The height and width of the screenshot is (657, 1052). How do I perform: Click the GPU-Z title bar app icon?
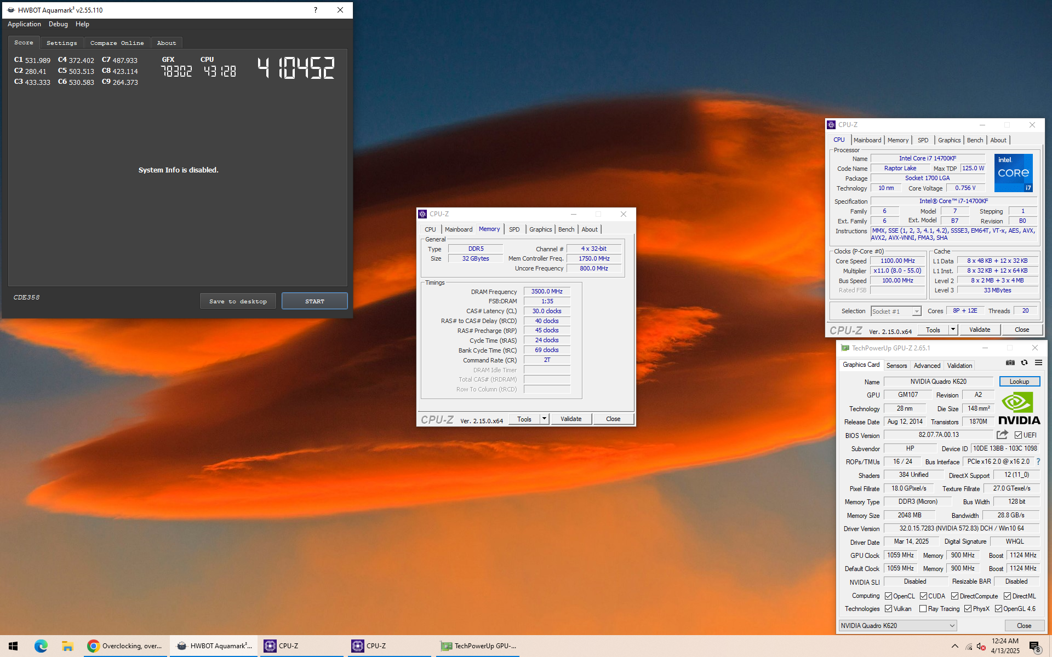pos(845,348)
